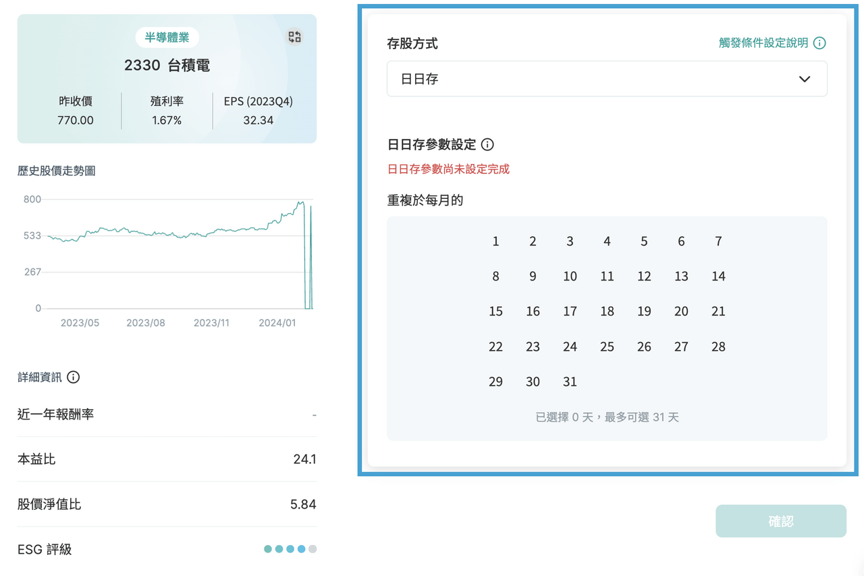The width and height of the screenshot is (864, 576).
Task: Click the 殖利率 value 1.67%
Action: (x=167, y=121)
